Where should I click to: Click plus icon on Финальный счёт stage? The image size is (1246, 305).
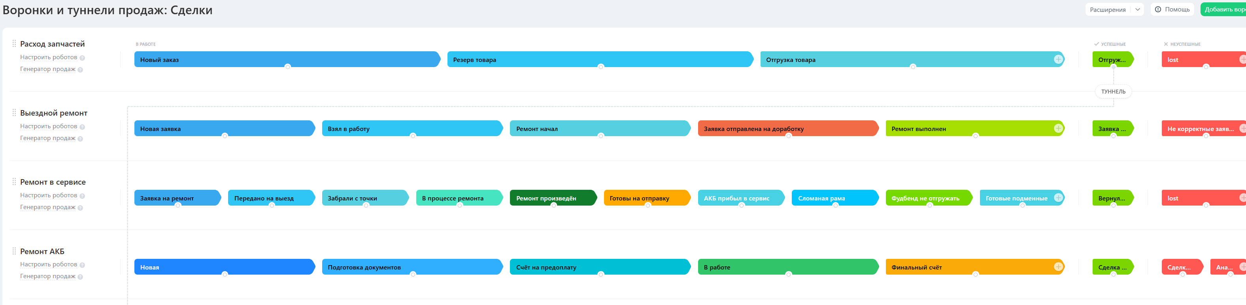point(1058,267)
